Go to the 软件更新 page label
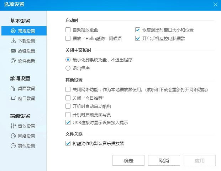Screen dimensions: 221x171 click(26, 61)
